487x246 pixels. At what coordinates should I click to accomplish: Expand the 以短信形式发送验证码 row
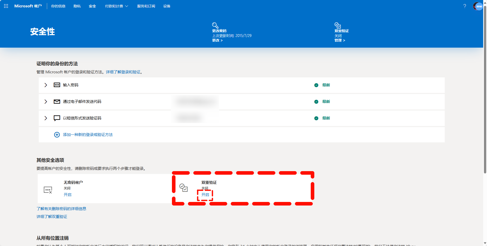coord(46,118)
